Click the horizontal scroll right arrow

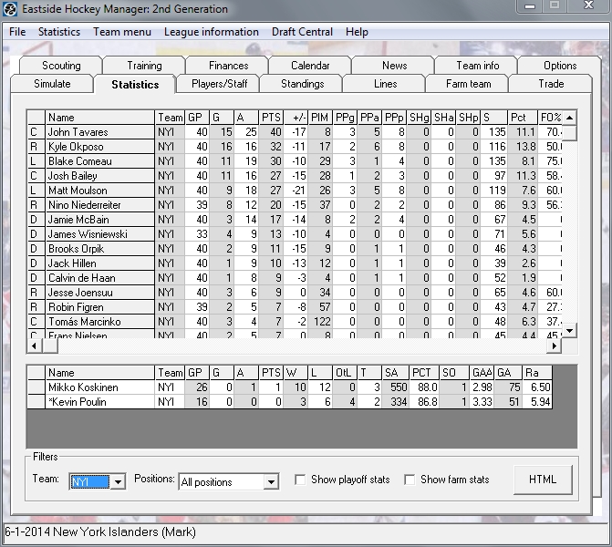555,346
